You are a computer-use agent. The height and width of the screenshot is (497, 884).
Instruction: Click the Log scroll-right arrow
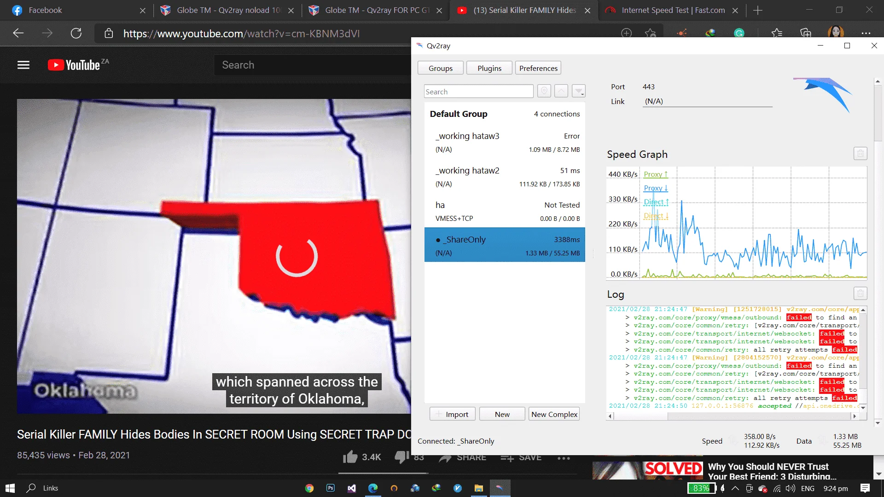coord(855,416)
